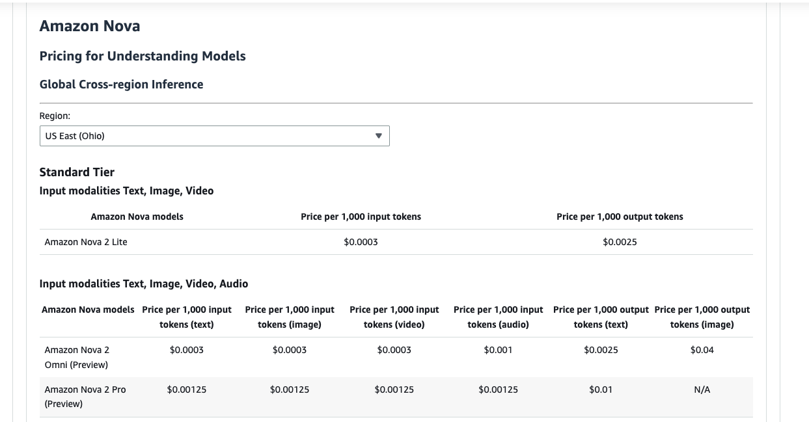Screen dimensions: 809x422
Task: Click the Standard Tier heading
Action: (77, 172)
